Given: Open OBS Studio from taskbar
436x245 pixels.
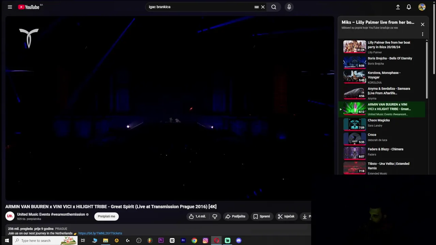Looking at the screenshot, I should [139, 241].
